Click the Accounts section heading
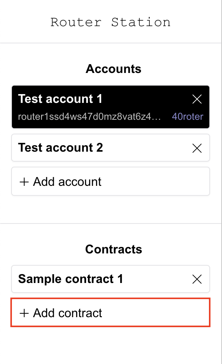Image resolution: width=222 pixels, height=364 pixels. [x=113, y=69]
